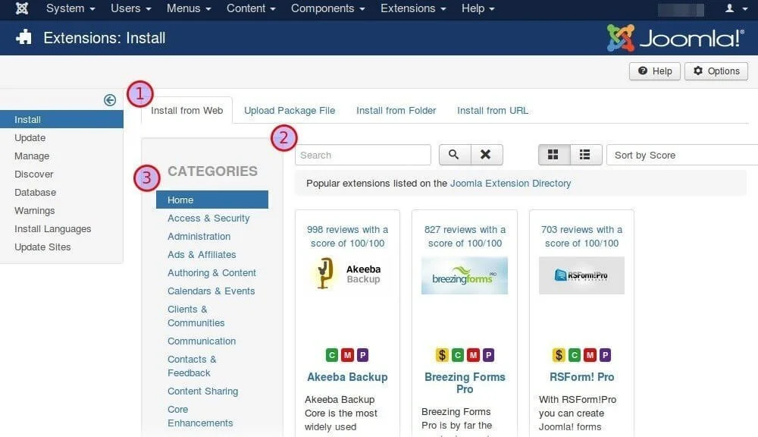The width and height of the screenshot is (758, 437).
Task: Click the Breezing Forms logo image
Action: pos(465,275)
